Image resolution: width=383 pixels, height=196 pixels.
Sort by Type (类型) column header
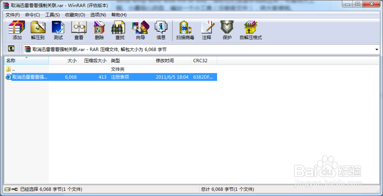tap(131, 61)
